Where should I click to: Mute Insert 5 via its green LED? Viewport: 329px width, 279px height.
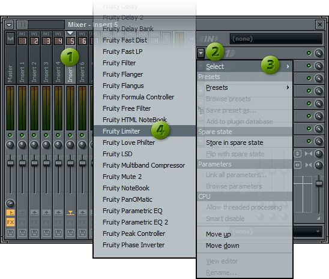[x=70, y=135]
